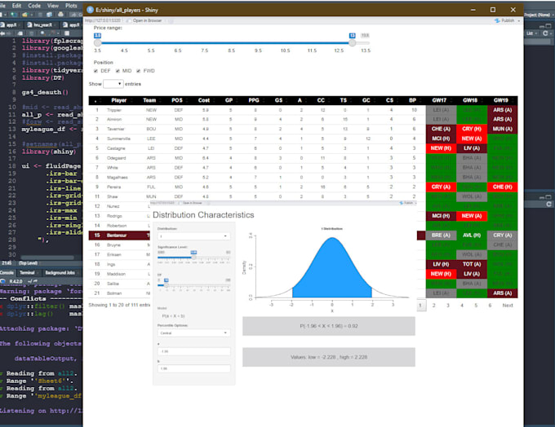Maximize the lower right RStudio pane

pyautogui.click(x=548, y=197)
